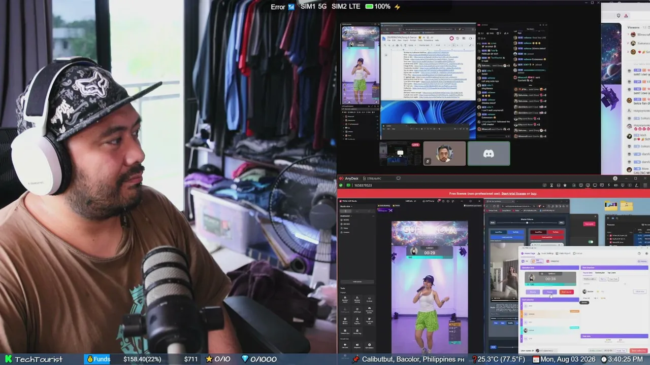The image size is (650, 365).
Task: Click the purple Ready button
Action: coord(533,292)
